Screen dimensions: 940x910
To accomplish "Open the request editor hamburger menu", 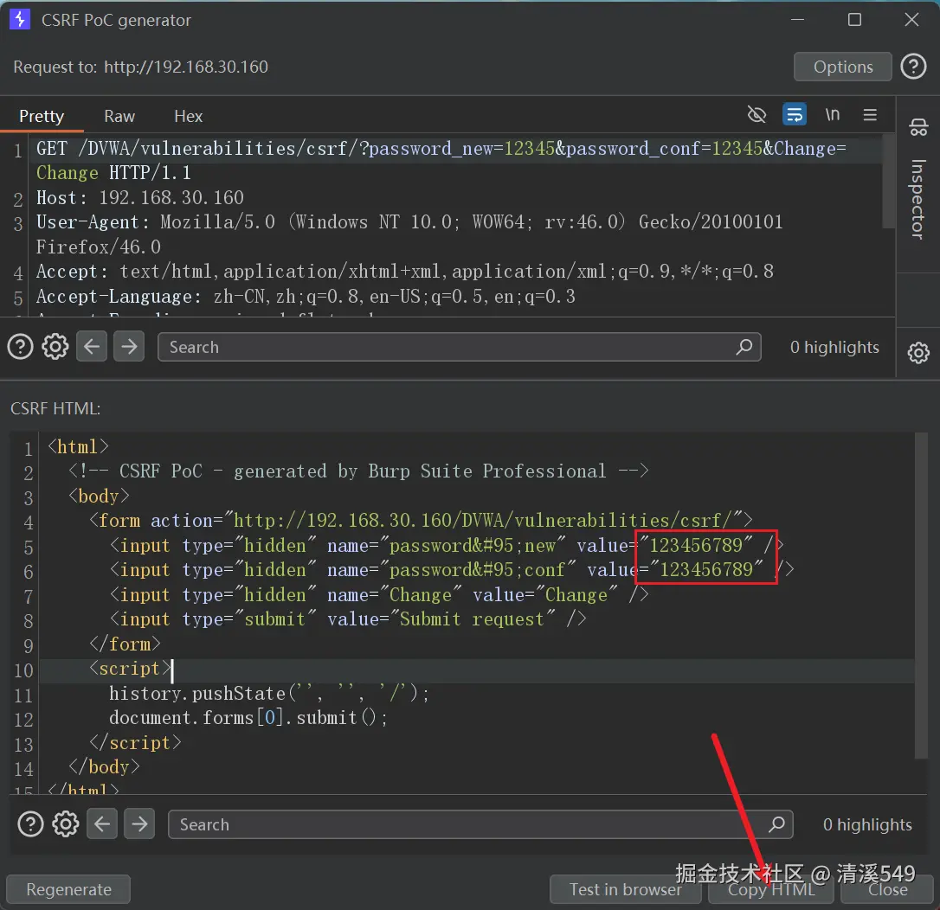I will (x=870, y=114).
